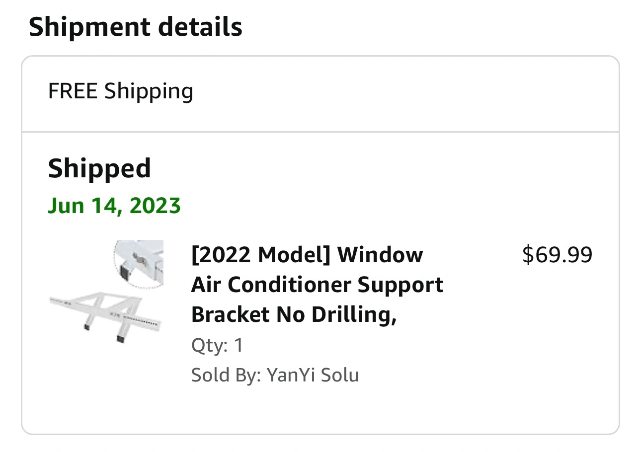Viewport: 641px width, 452px height.
Task: Click the FREE Shipping label
Action: click(x=121, y=92)
